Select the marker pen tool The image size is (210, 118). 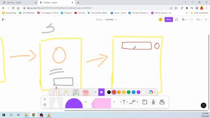(56, 92)
